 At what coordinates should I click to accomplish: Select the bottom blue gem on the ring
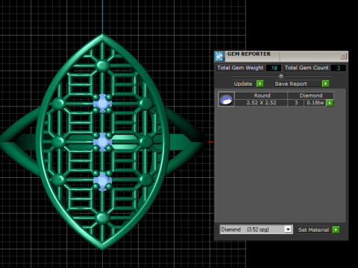[x=102, y=181]
